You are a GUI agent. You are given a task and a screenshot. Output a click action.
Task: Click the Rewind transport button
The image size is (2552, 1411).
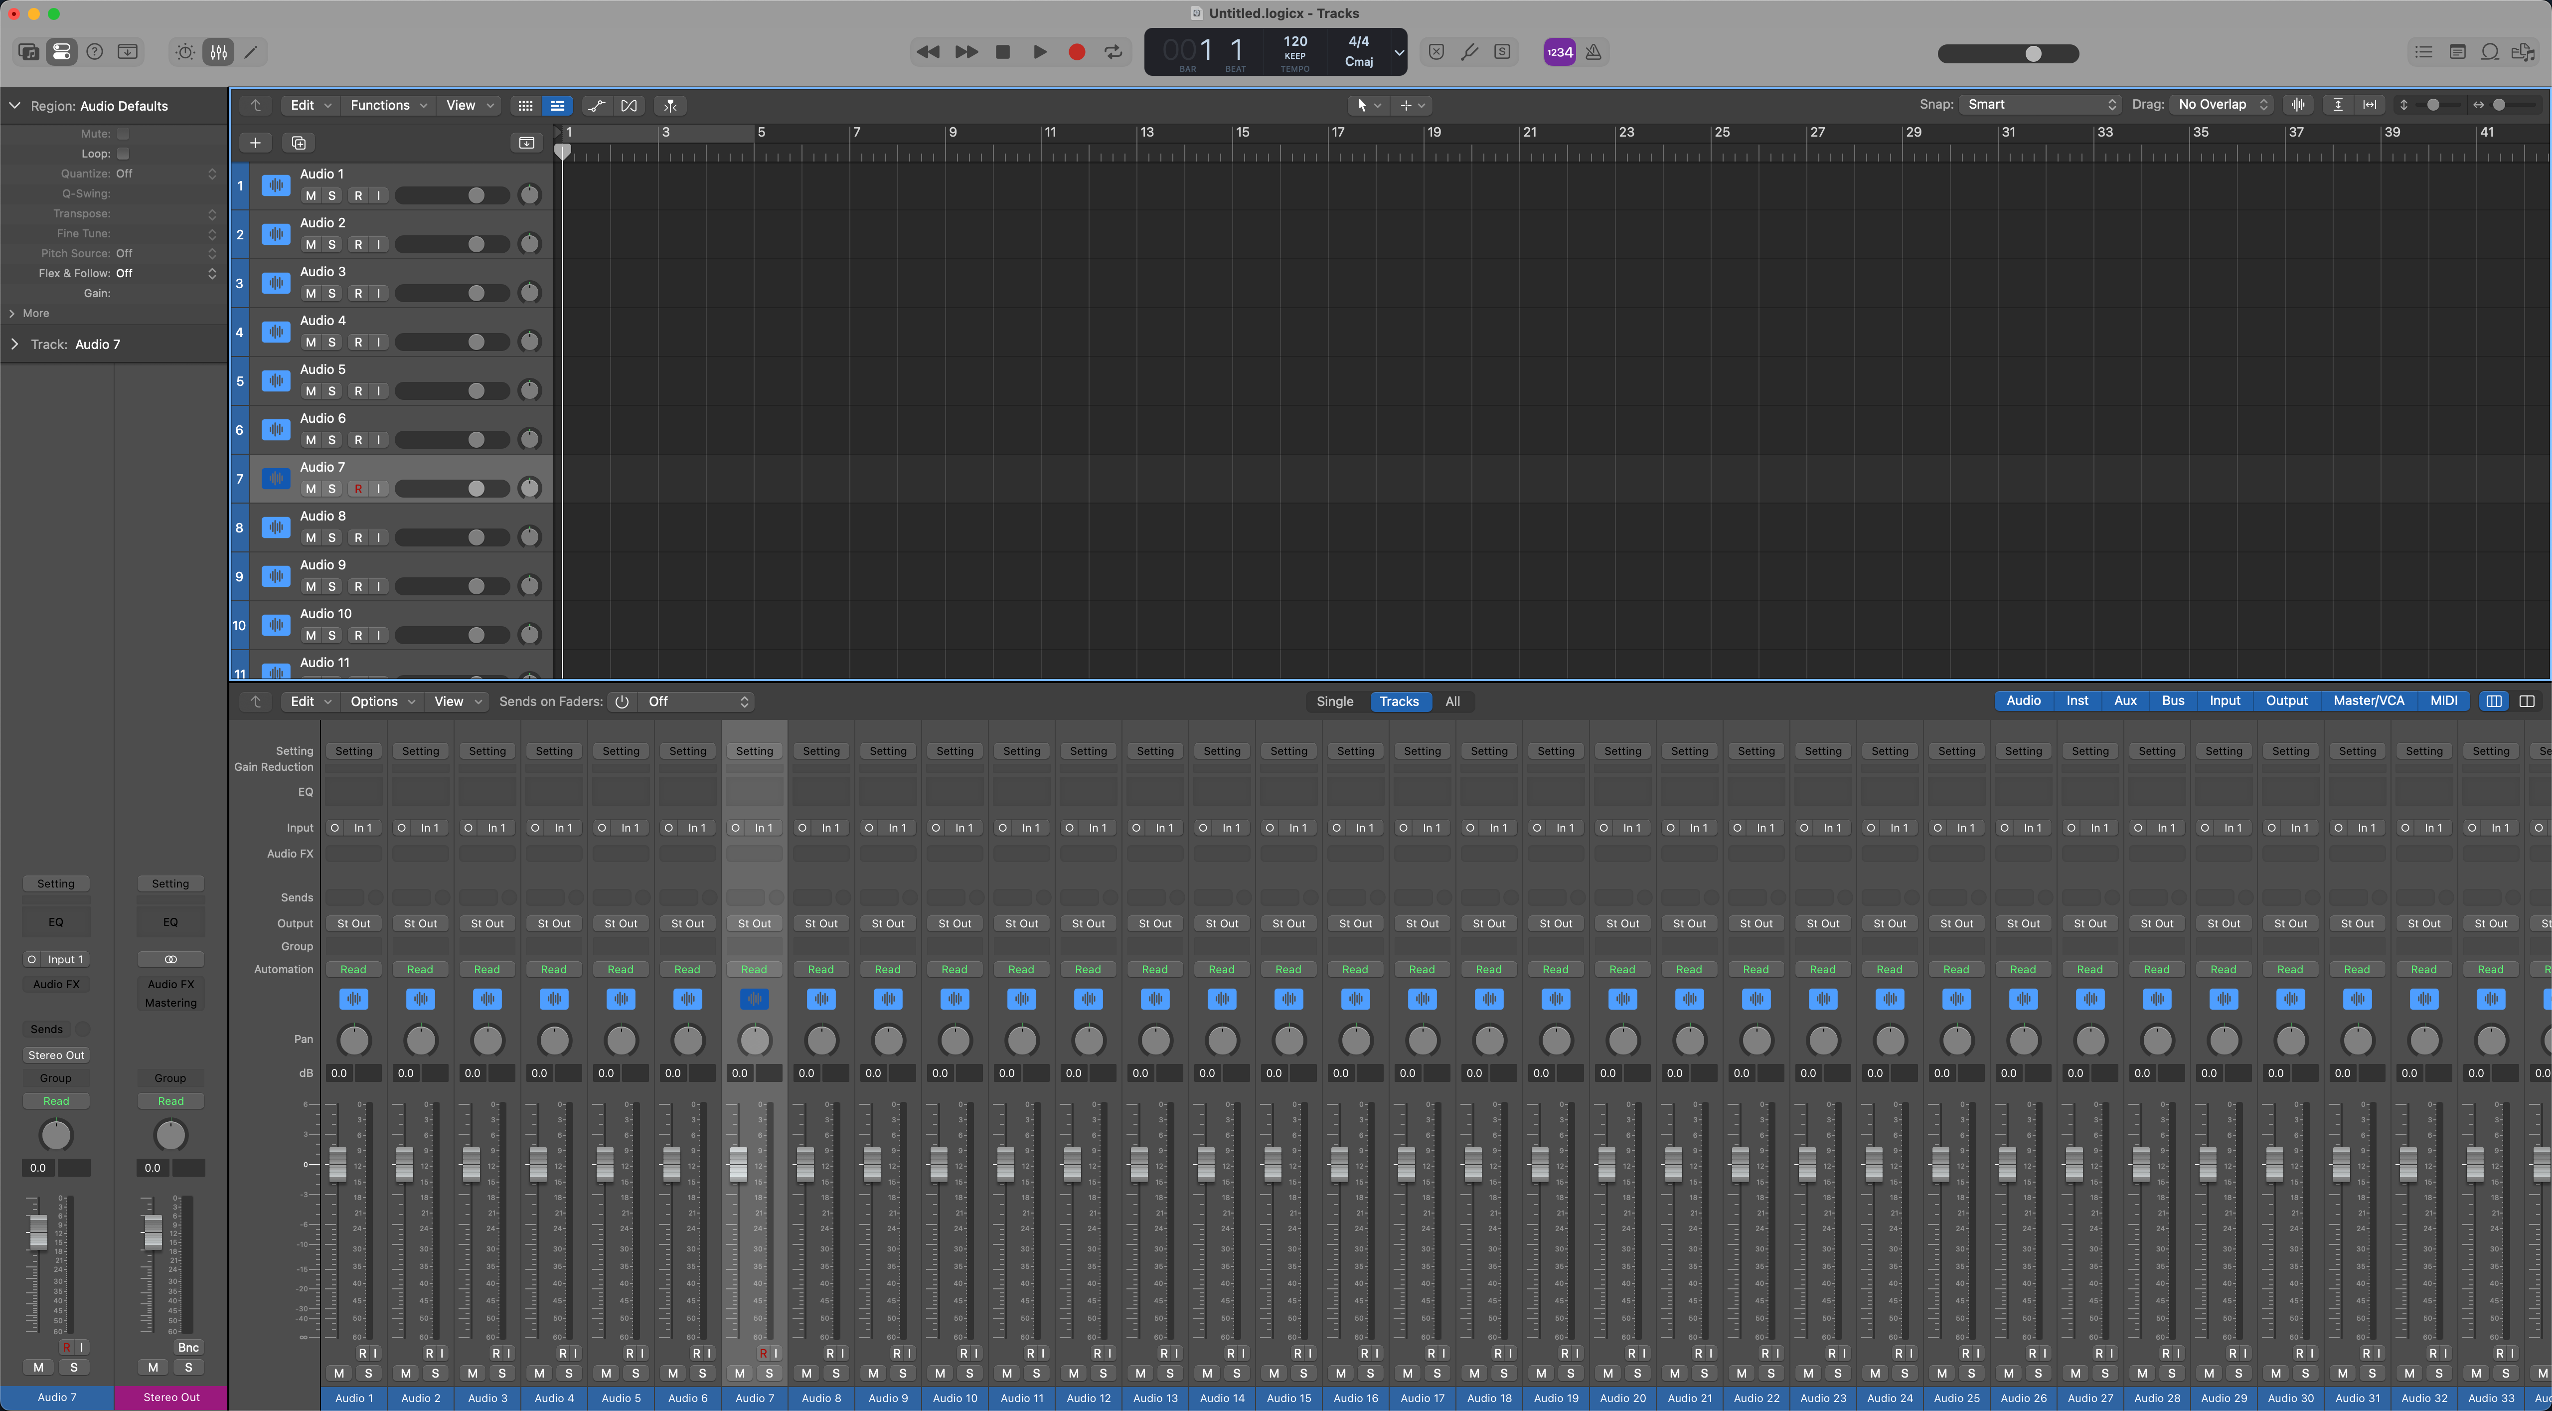(928, 51)
